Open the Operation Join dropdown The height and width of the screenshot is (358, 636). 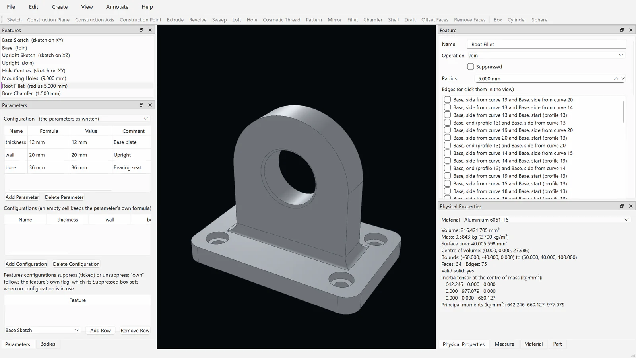(x=547, y=56)
